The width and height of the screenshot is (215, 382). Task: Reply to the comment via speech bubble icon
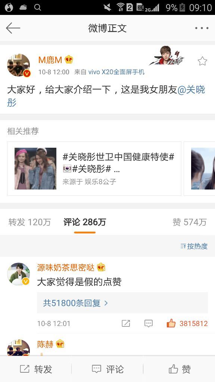click(x=149, y=323)
